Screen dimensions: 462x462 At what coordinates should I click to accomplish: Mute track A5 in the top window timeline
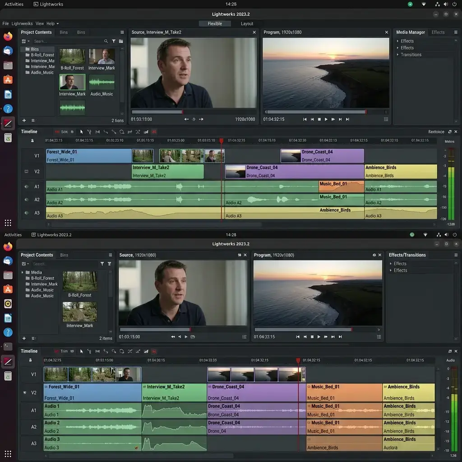pyautogui.click(x=27, y=213)
